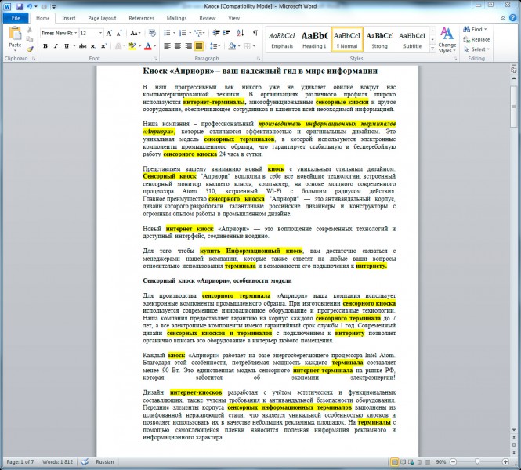Open the File tab
This screenshot has height=470, width=521.
[16, 18]
